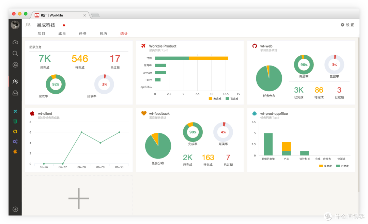Add a new statistics widget with the large plus
The image size is (368, 224).
(x=79, y=198)
